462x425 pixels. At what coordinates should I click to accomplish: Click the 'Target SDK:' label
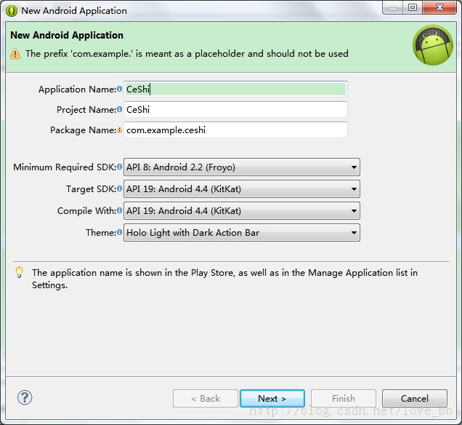coord(91,189)
